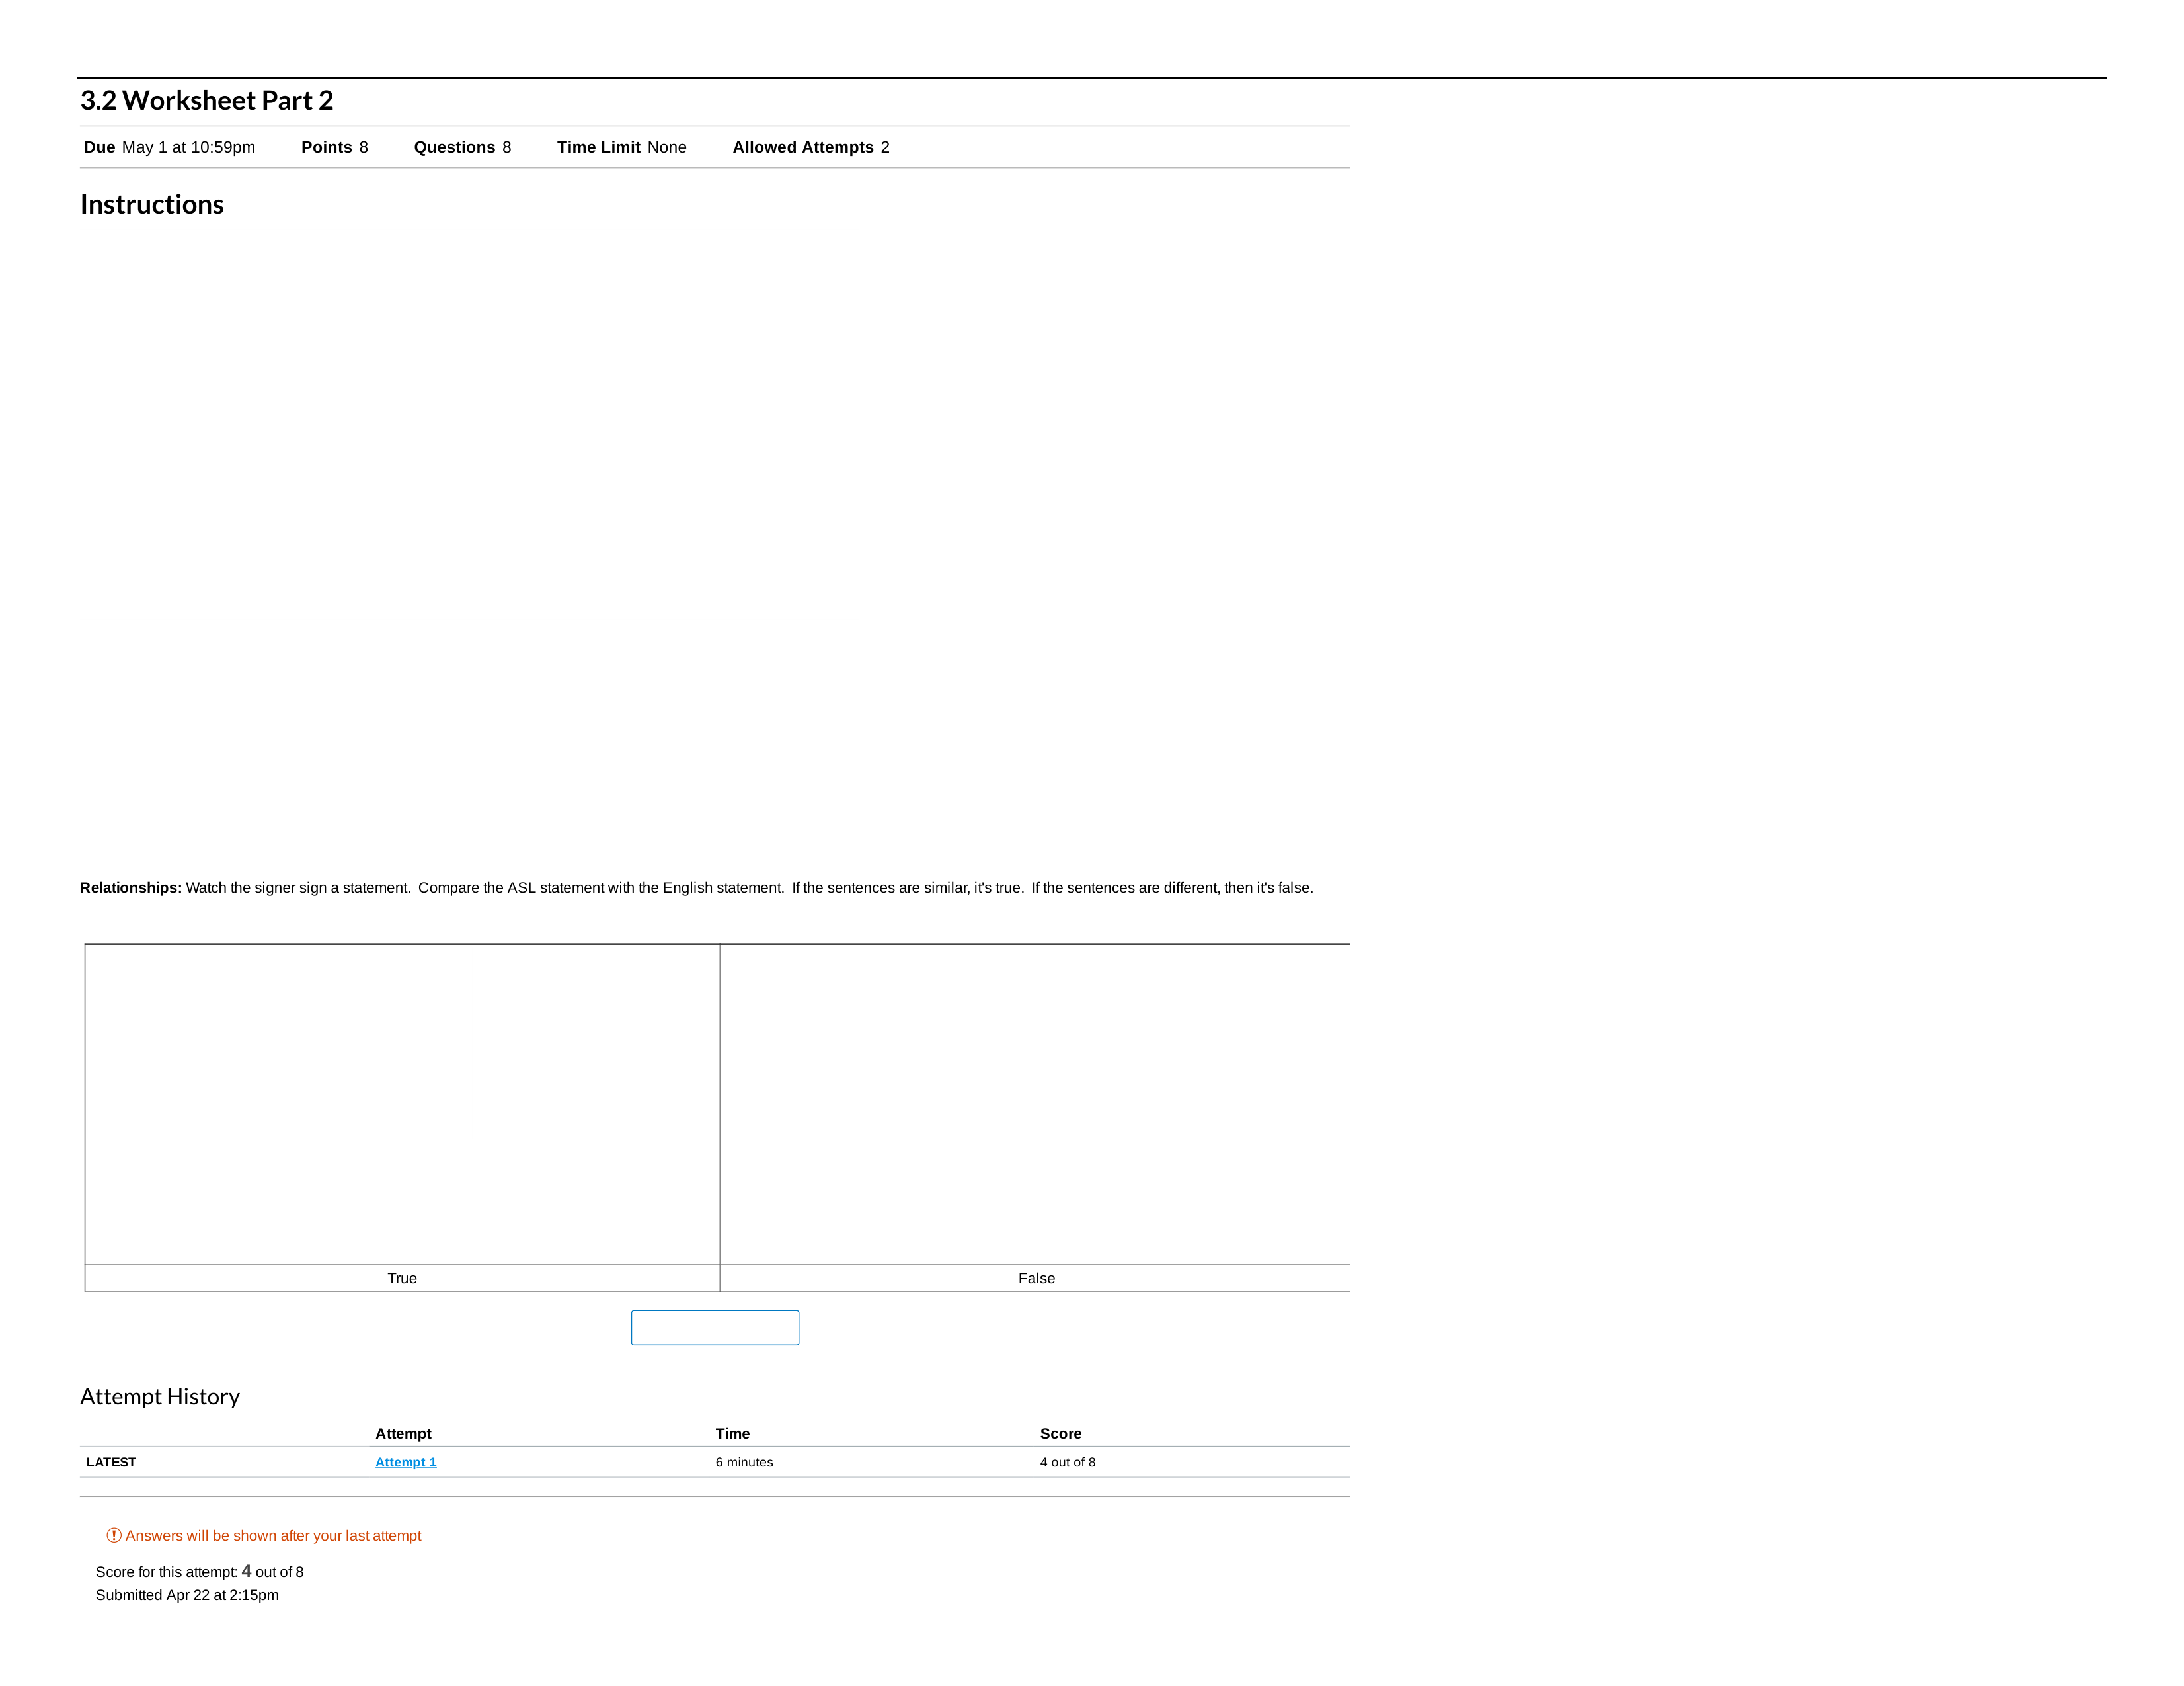Select the False cell in the table
Image resolution: width=2184 pixels, height=1686 pixels.
[x=1036, y=1278]
